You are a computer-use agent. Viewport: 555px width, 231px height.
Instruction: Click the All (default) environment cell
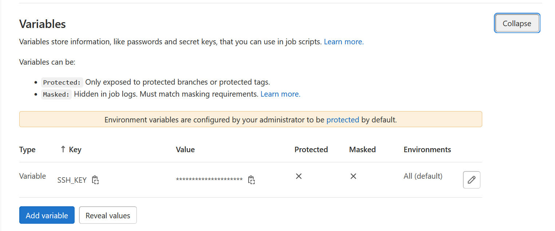point(423,176)
